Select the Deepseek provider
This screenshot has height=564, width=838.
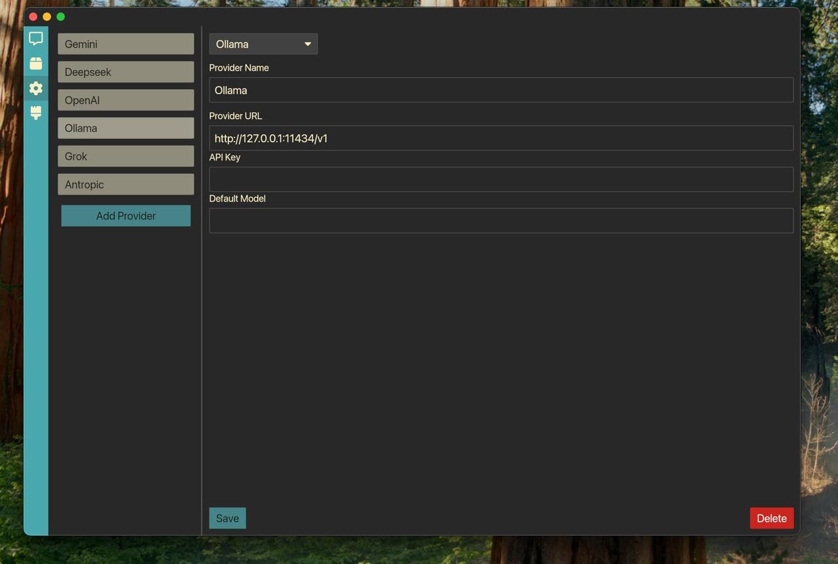[x=126, y=72]
